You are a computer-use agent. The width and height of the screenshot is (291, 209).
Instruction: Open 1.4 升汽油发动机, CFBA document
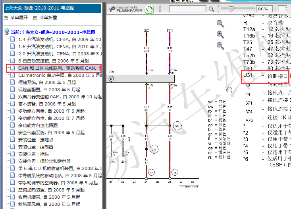click(x=60, y=39)
